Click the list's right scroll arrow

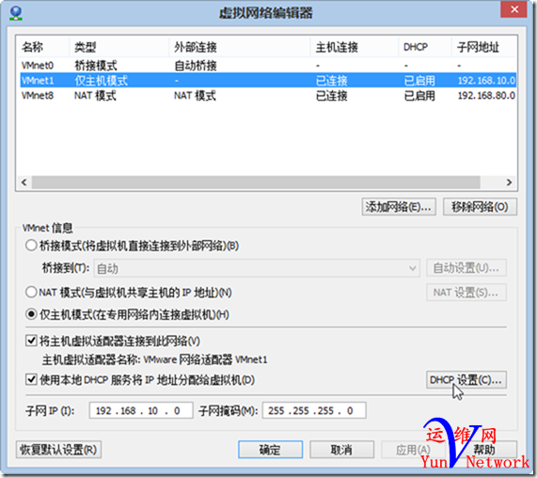point(510,183)
